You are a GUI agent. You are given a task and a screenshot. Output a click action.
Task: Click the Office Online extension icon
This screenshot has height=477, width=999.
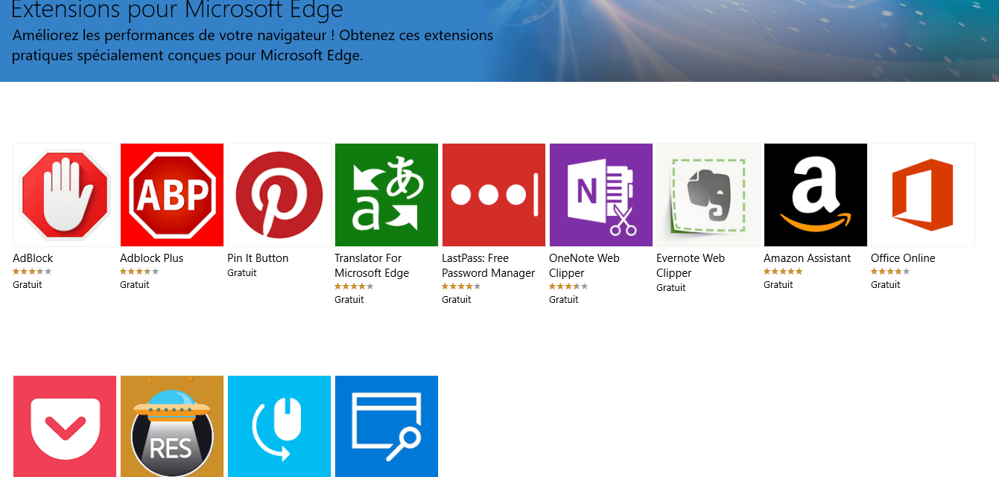coord(922,194)
